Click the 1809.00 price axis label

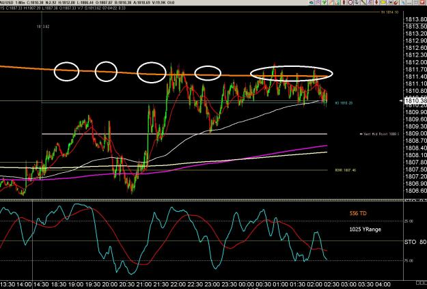coord(416,133)
